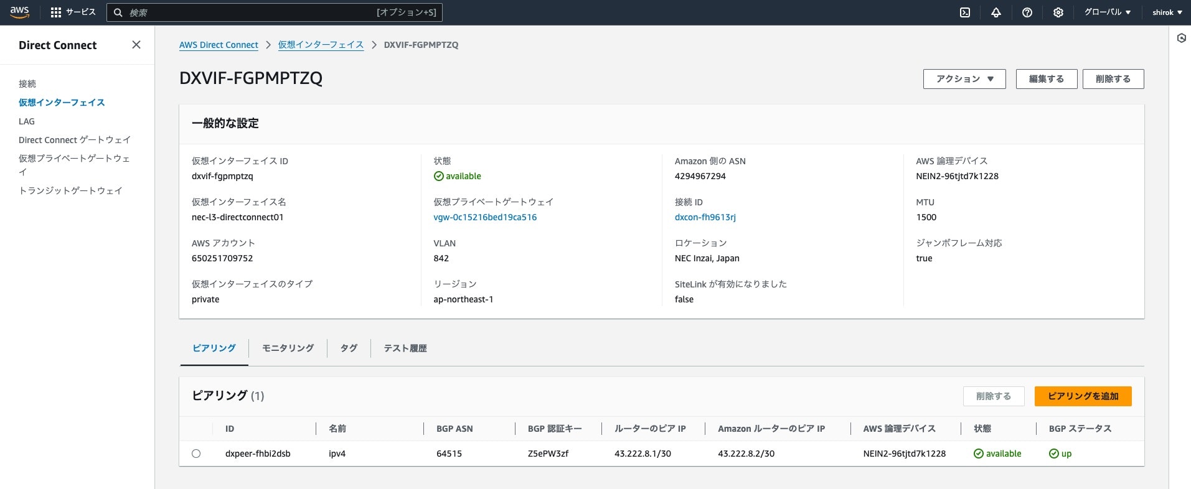This screenshot has height=489, width=1191.
Task: Click the nec-l3-directconnect01 interface name
Action: (x=238, y=217)
